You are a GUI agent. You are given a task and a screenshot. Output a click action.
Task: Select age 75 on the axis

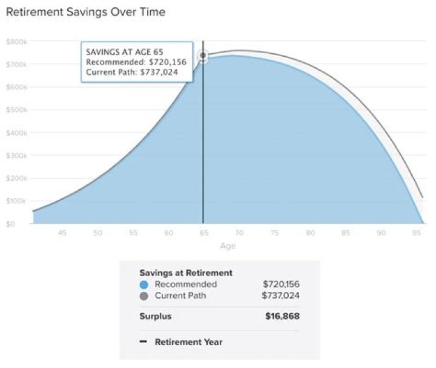[x=275, y=233]
